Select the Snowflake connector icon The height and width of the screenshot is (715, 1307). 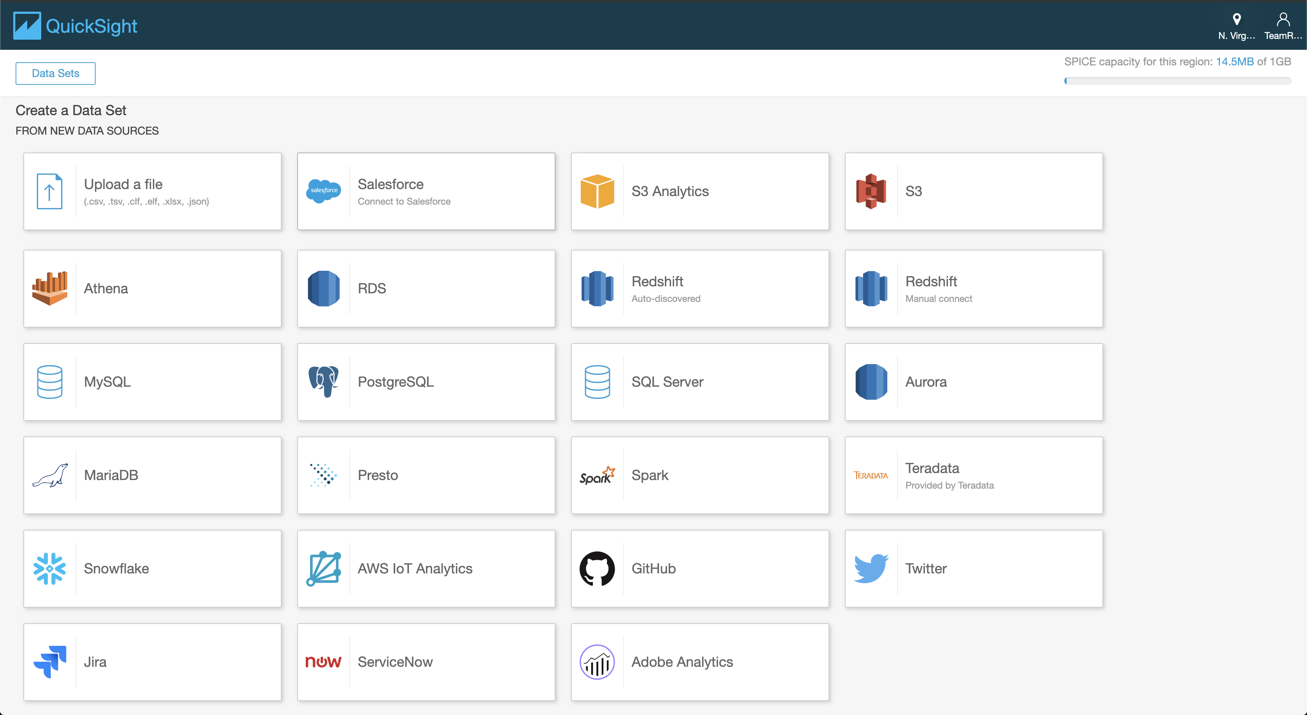tap(49, 568)
